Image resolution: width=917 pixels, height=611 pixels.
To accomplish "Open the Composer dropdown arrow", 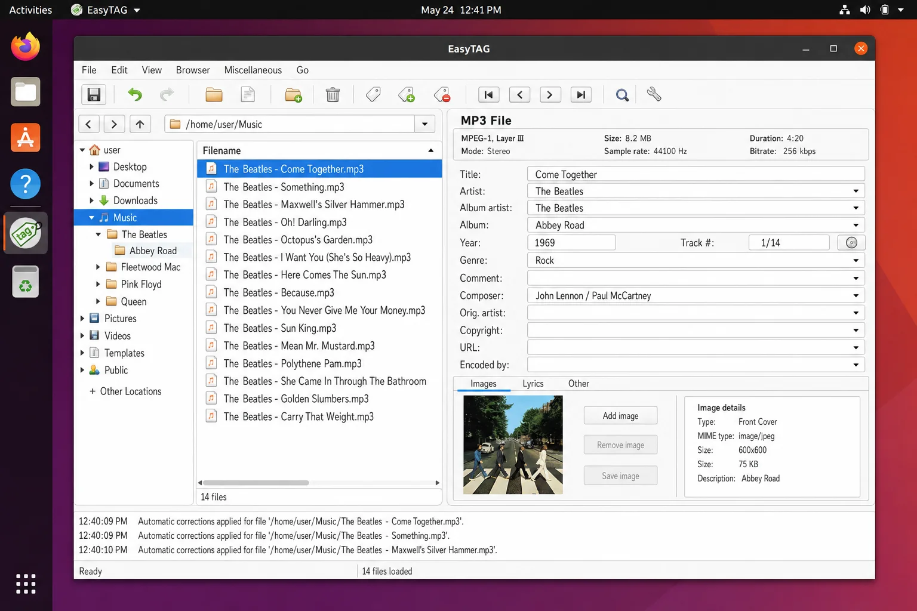I will pos(856,295).
